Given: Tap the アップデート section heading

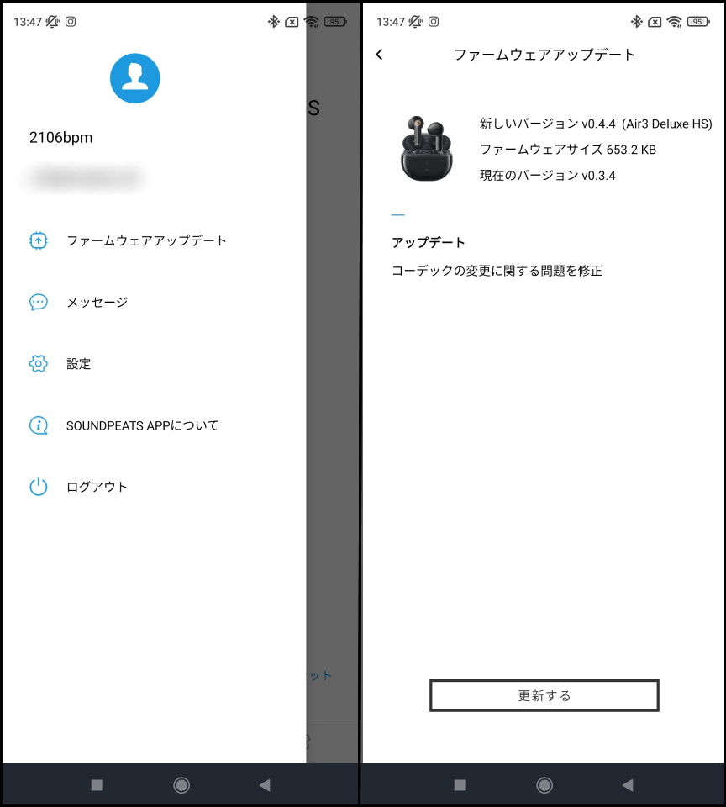Looking at the screenshot, I should [428, 242].
